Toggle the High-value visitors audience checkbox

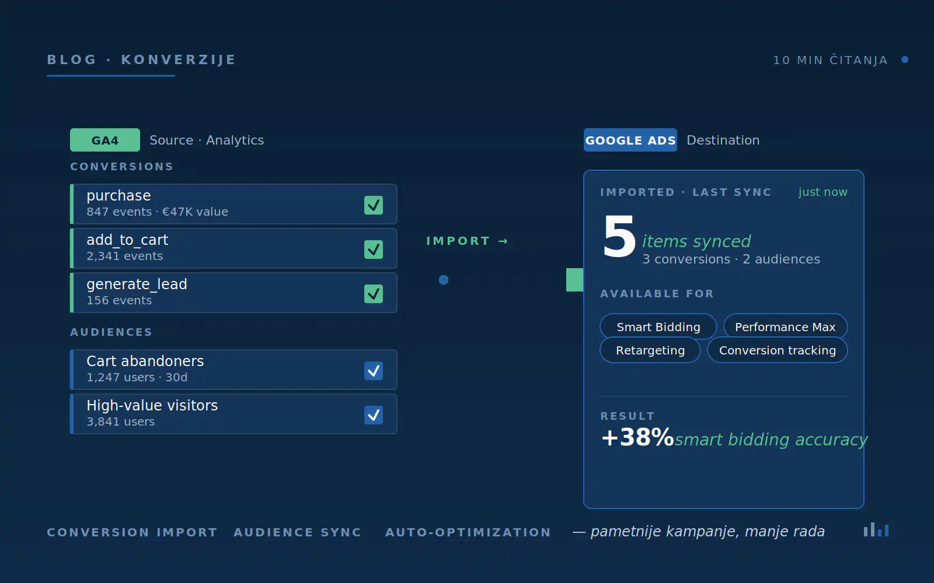tap(374, 415)
